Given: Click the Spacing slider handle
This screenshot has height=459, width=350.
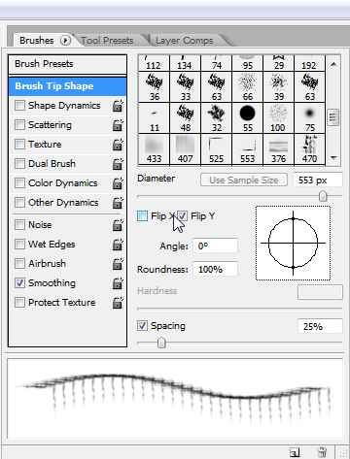Looking at the screenshot, I should click(x=161, y=343).
